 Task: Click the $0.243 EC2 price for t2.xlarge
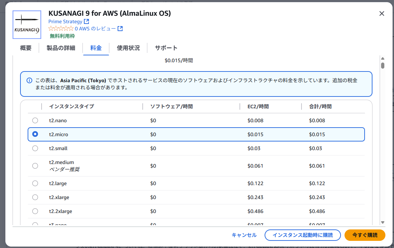(255, 197)
